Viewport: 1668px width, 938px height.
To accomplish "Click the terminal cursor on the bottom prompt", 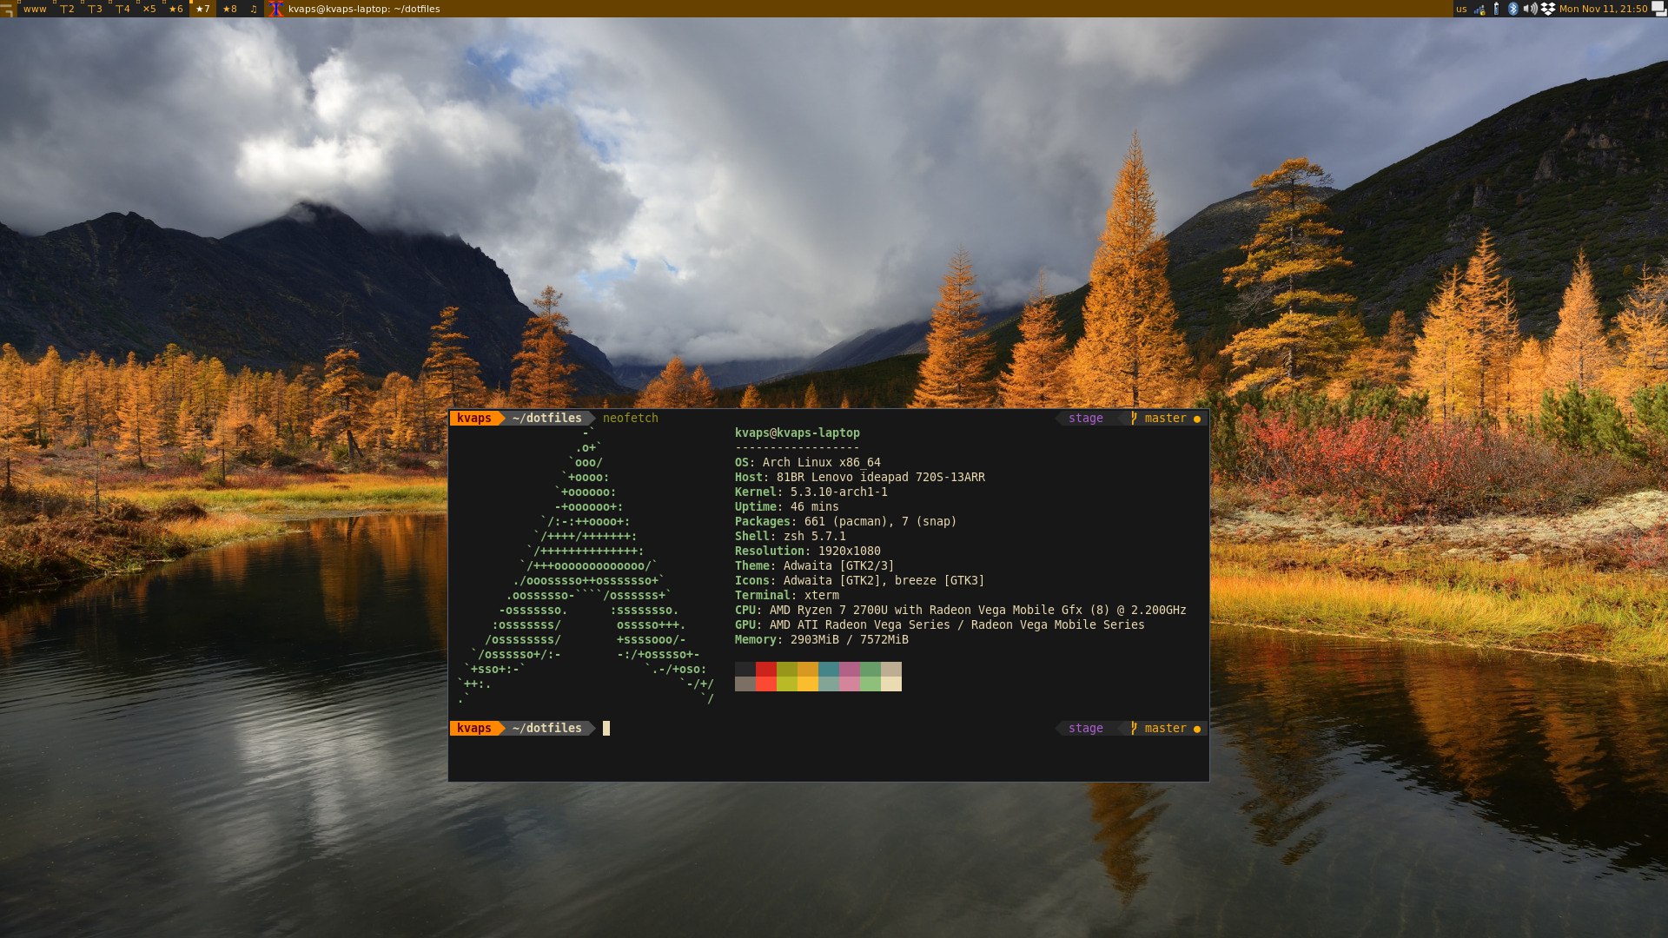I will [606, 728].
